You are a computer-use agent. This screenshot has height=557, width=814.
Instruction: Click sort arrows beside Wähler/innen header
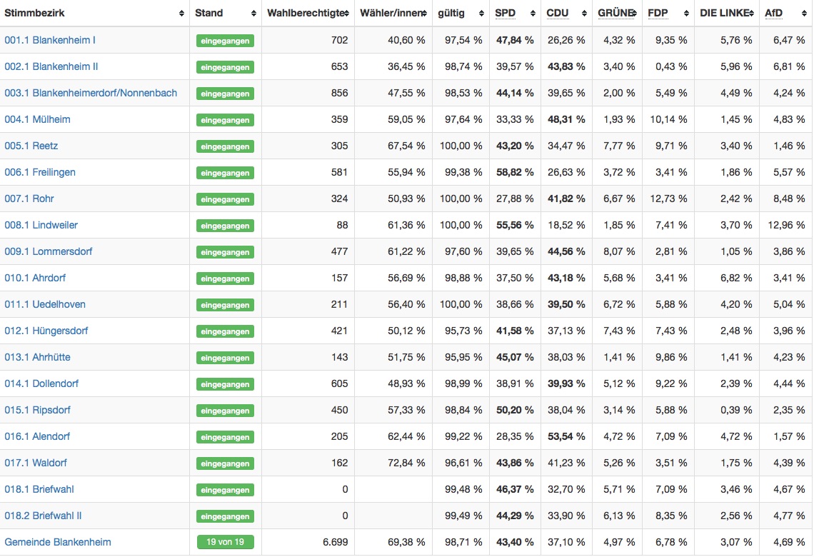click(x=423, y=14)
